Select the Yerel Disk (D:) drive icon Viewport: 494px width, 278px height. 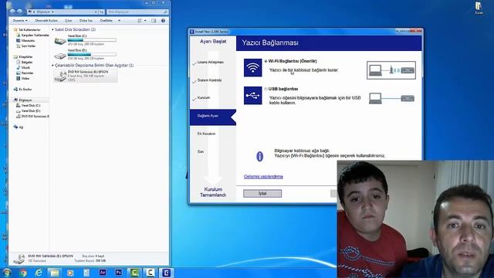[60, 56]
